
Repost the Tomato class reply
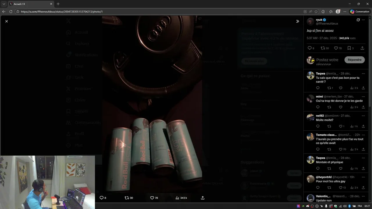329,149
